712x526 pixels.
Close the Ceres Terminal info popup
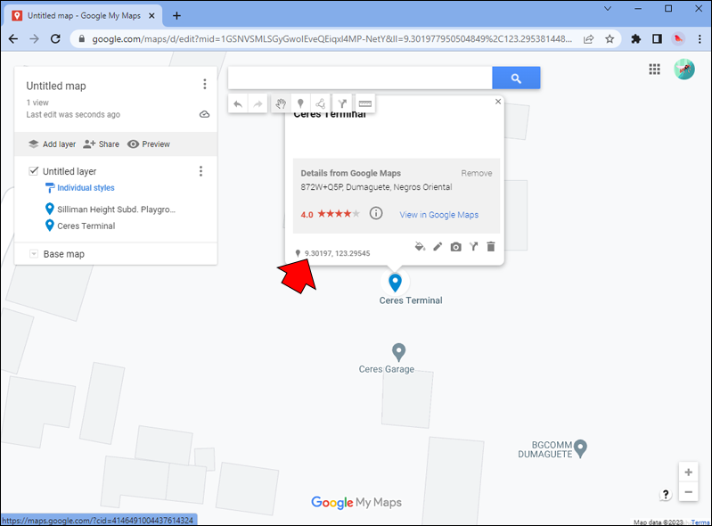tap(498, 102)
